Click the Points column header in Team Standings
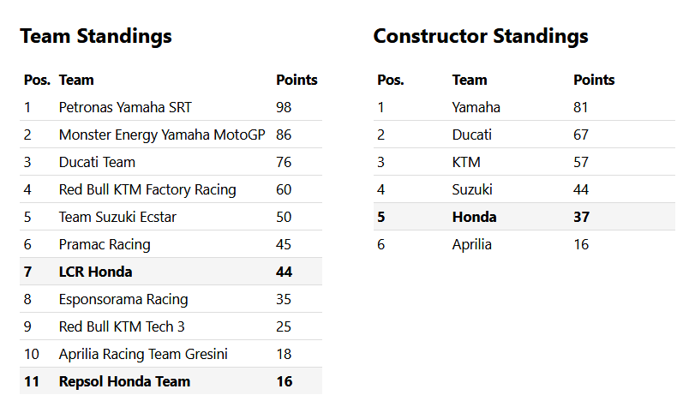689x419 pixels. point(297,80)
